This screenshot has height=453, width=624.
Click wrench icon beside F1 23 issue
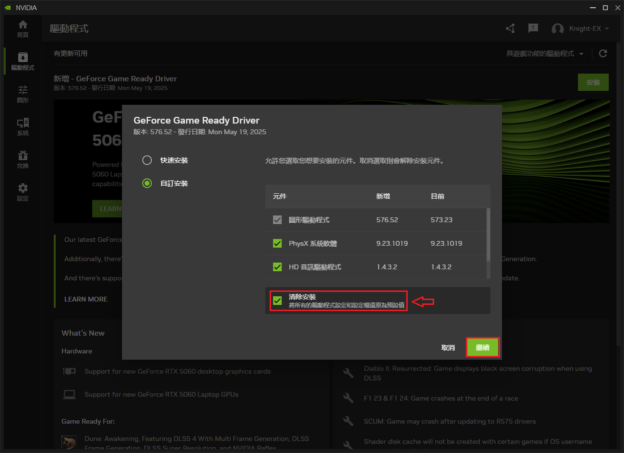(x=348, y=398)
